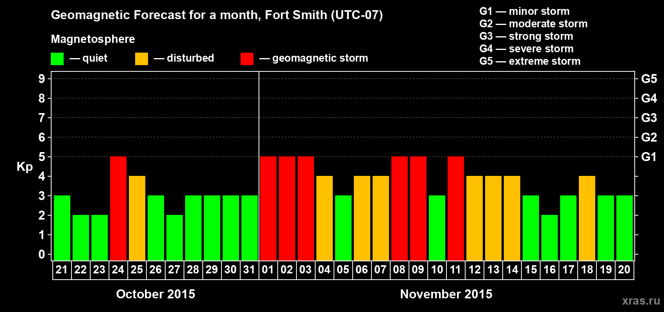
Task: Click 'G4 — severe storm' legend text
Action: [x=527, y=49]
